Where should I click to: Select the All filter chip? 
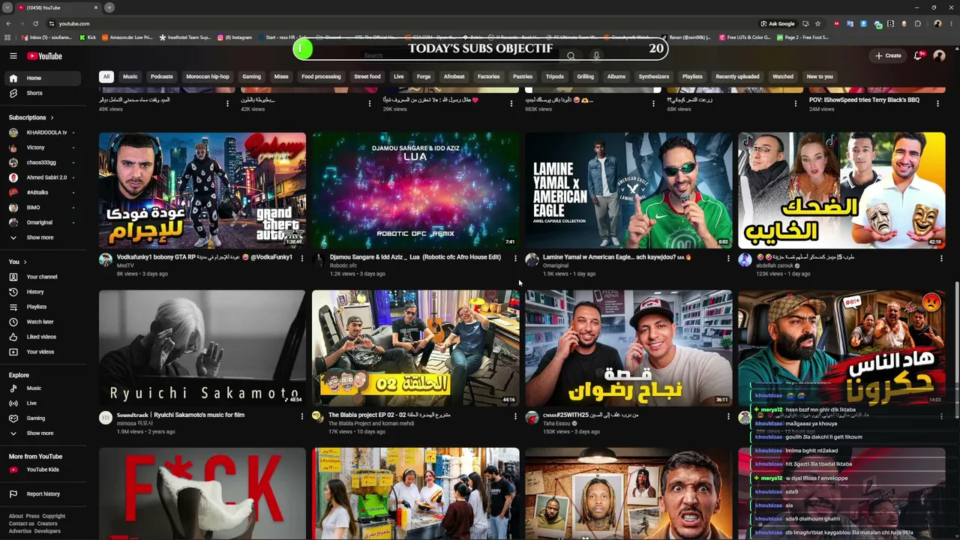click(106, 76)
